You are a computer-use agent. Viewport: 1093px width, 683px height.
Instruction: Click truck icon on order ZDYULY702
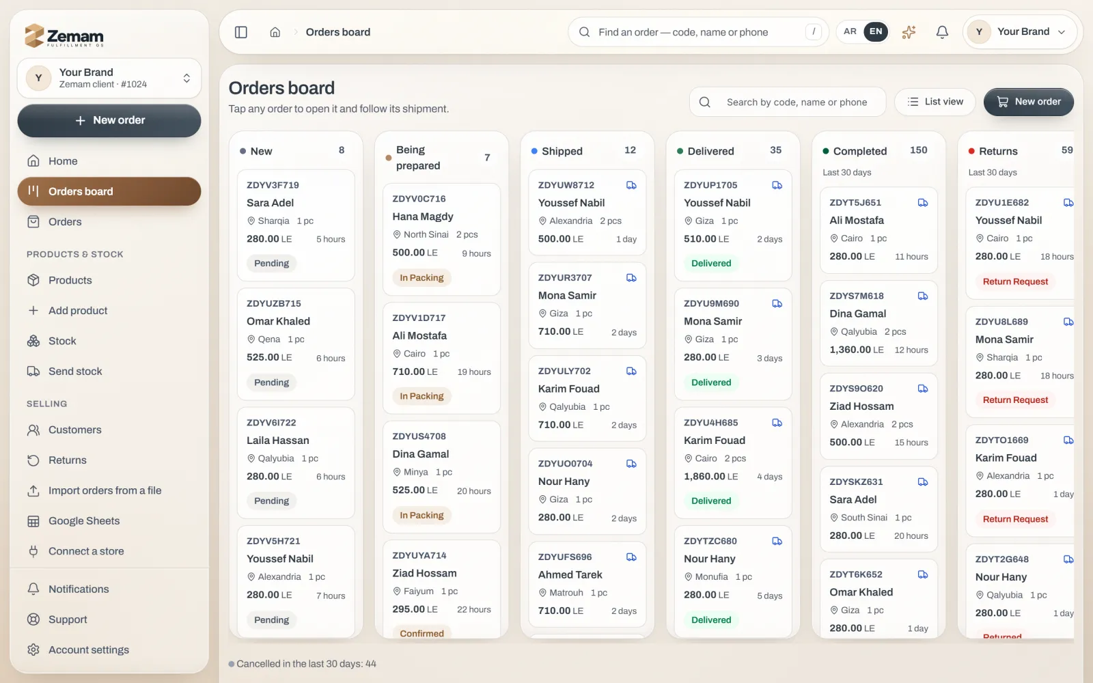click(x=631, y=371)
